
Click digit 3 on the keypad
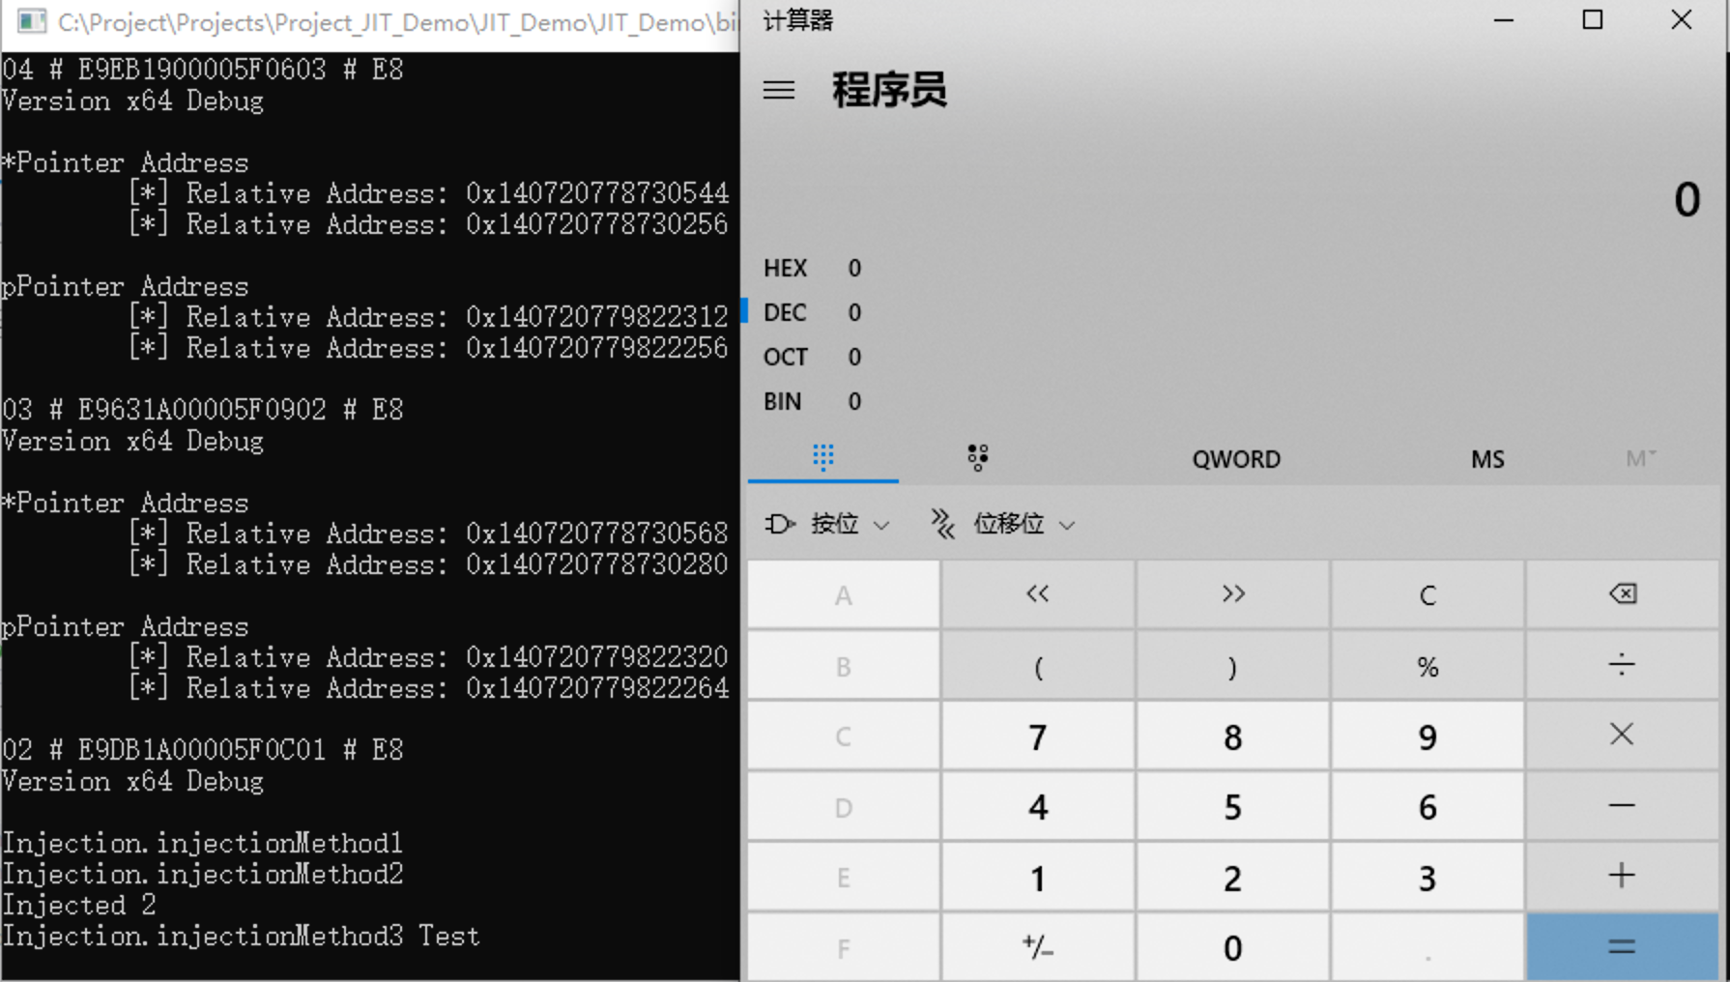click(1427, 878)
